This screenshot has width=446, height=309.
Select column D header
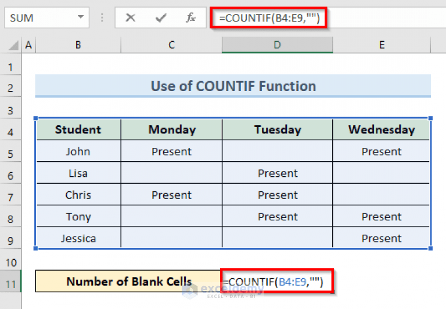pos(278,45)
